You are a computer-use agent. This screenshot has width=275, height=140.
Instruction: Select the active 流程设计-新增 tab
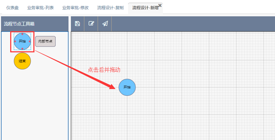[x=145, y=8]
